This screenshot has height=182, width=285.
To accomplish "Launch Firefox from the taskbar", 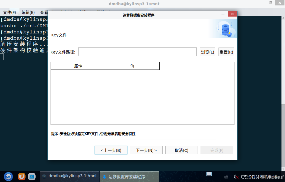I will [22, 176].
